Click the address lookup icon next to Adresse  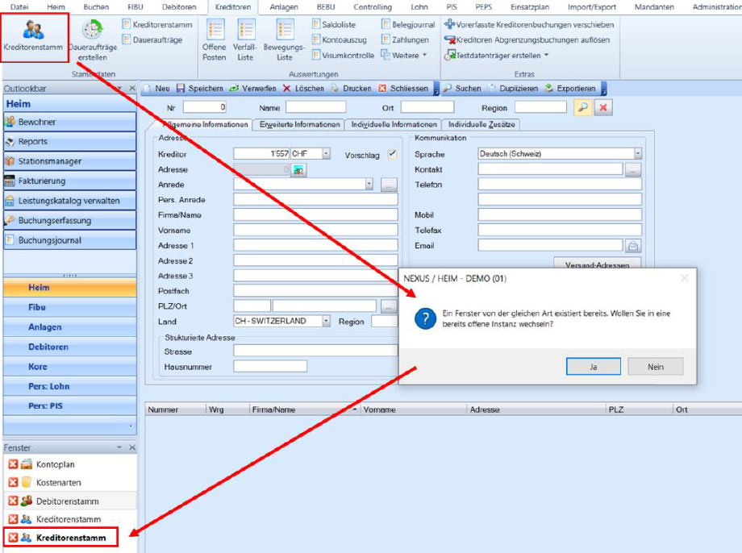[x=298, y=169]
